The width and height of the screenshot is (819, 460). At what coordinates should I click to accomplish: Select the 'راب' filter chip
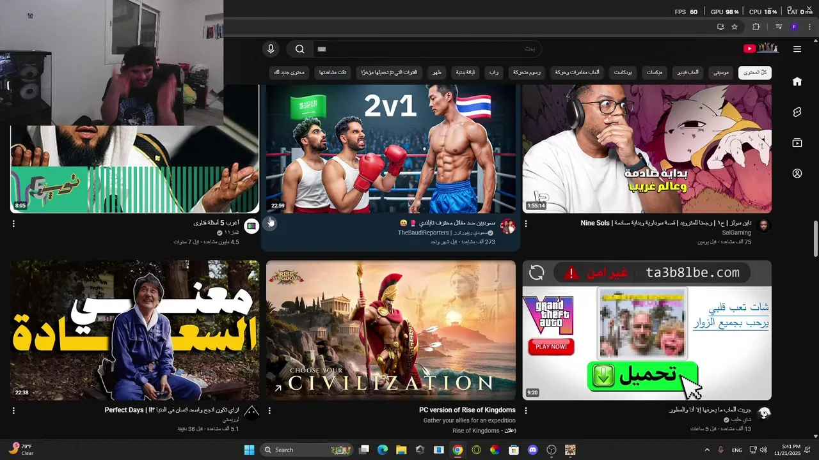[x=494, y=73]
